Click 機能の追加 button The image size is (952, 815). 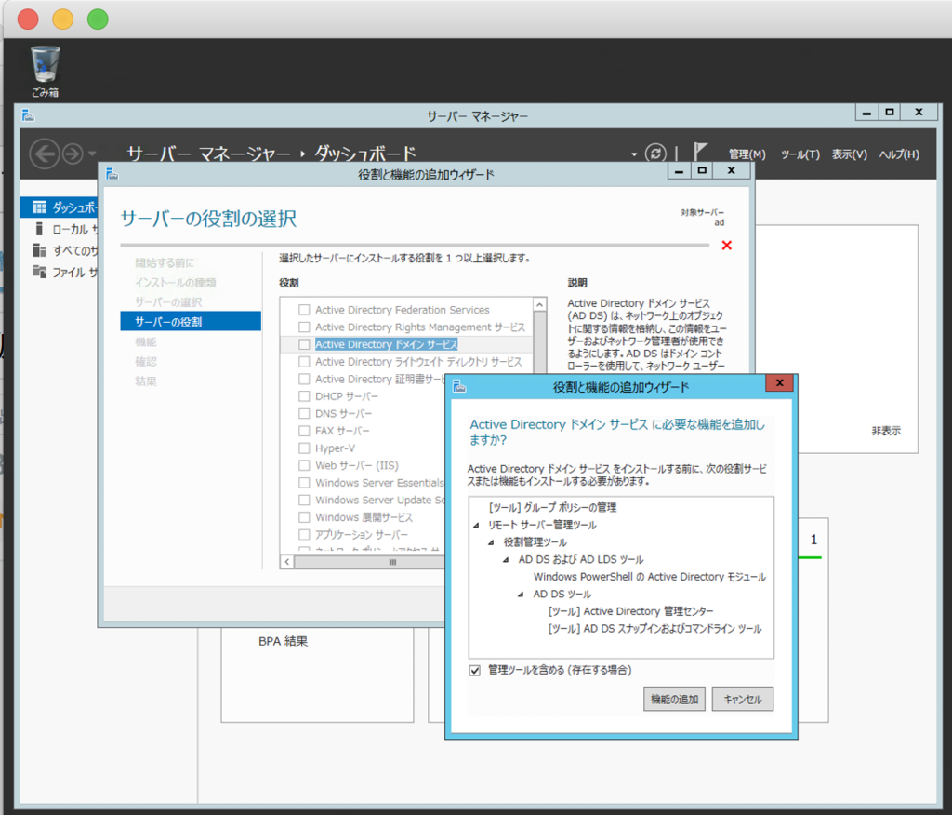674,699
